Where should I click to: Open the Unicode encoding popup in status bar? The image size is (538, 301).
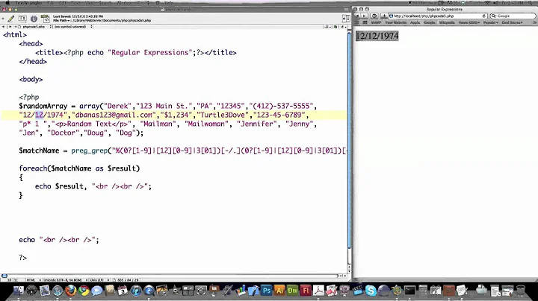pyautogui.click(x=65, y=280)
